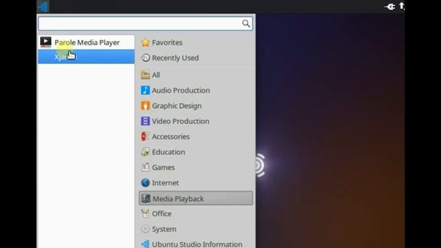Click the Parole Media Player icon
Image resolution: width=441 pixels, height=248 pixels.
[x=45, y=42]
